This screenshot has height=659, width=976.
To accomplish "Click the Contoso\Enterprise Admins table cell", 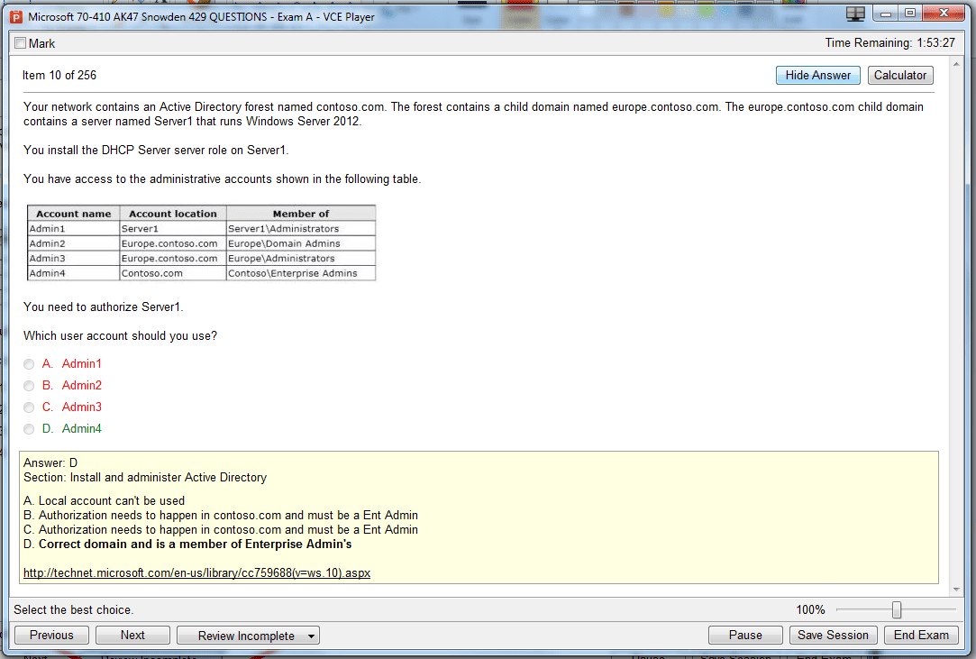I will pos(301,273).
